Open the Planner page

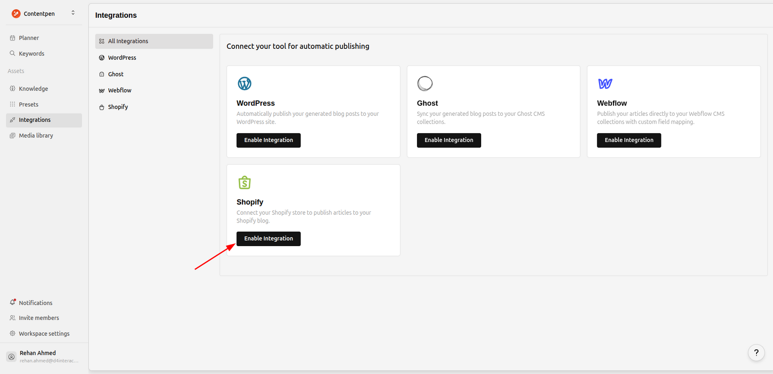[x=29, y=38]
